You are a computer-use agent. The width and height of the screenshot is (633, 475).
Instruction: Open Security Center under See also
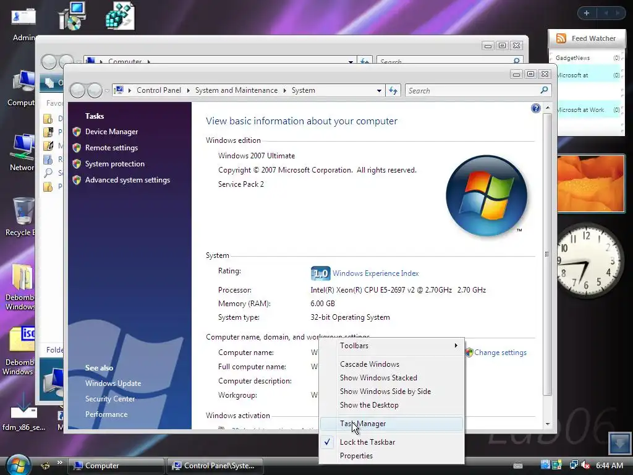[x=110, y=399]
